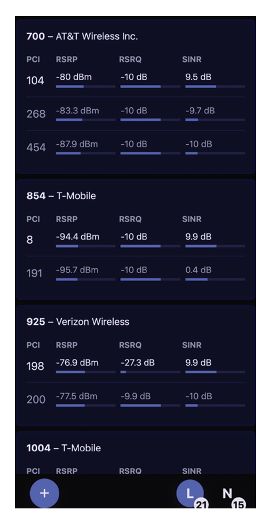Select the PCI 200 row
This screenshot has height=513, width=263.
pos(136,399)
